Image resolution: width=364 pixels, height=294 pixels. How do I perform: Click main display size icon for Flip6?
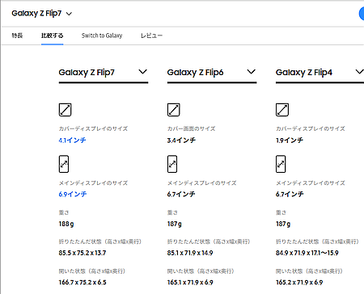pos(172,164)
